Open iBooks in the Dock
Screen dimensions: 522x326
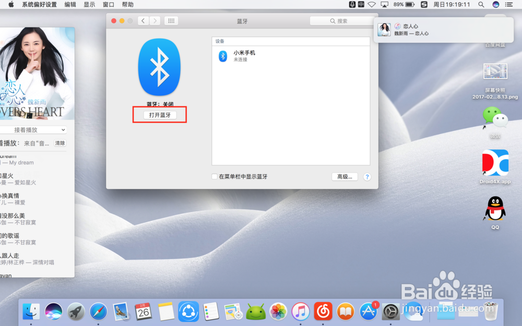click(346, 312)
